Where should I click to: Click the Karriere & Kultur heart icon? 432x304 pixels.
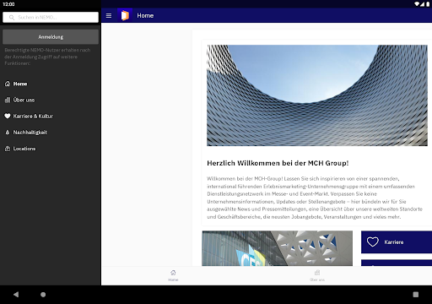(x=8, y=116)
